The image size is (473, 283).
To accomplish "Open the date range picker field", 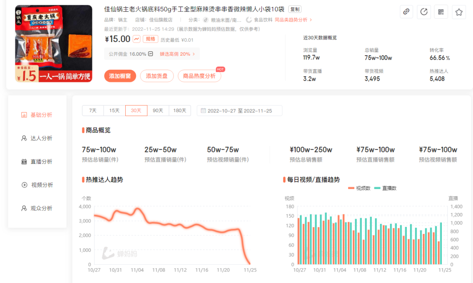I will coord(240,111).
